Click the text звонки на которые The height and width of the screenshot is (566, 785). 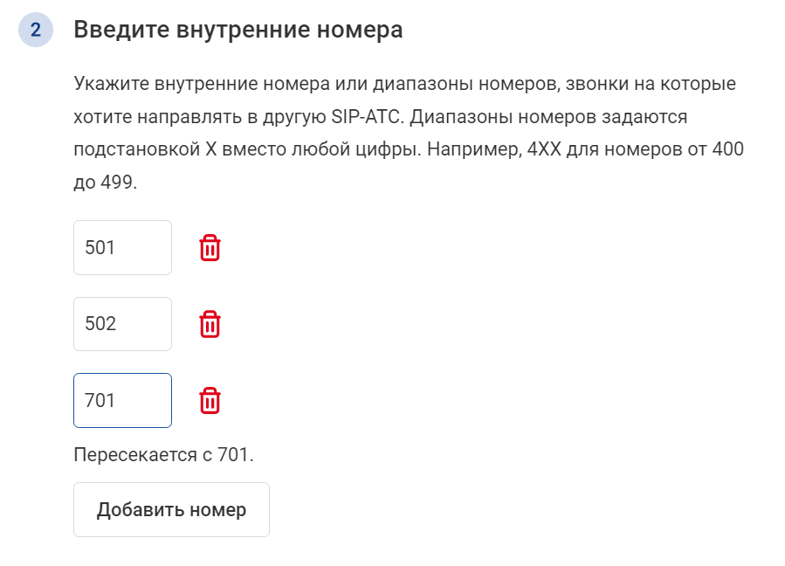coord(651,84)
